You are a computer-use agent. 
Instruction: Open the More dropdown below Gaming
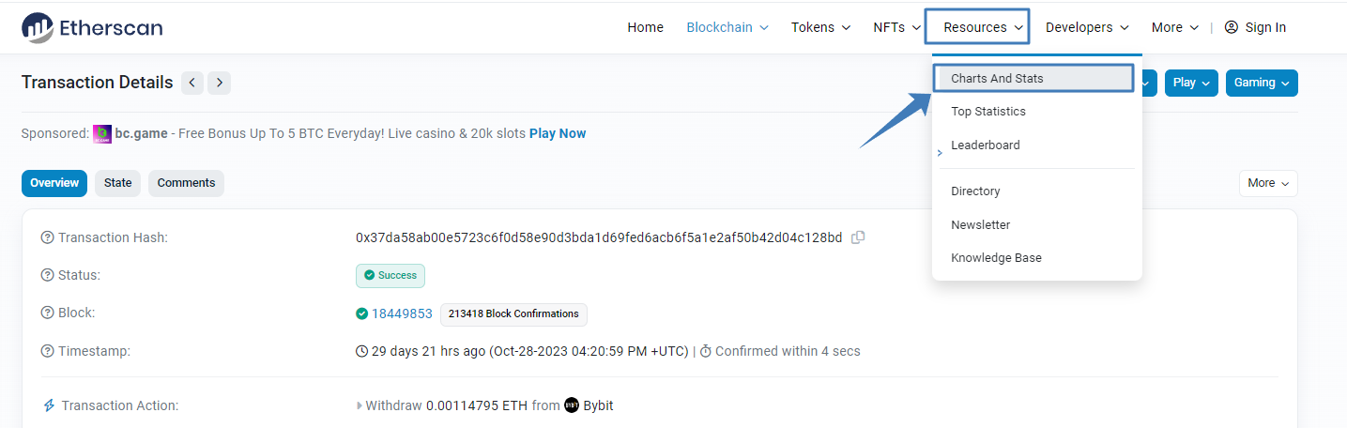1268,183
